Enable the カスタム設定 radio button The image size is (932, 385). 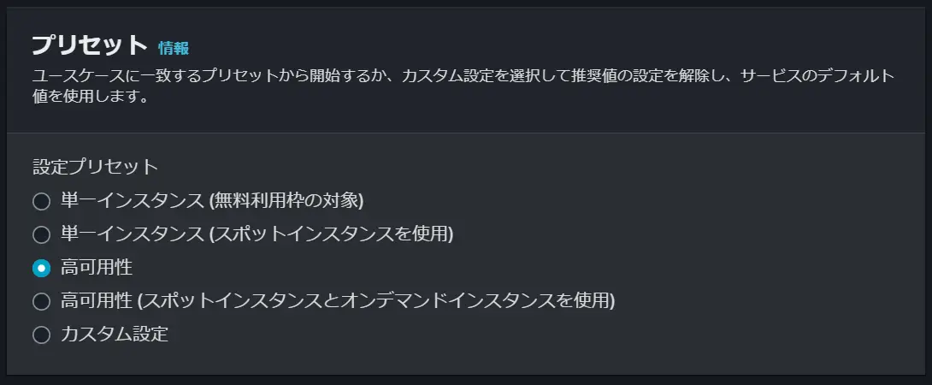tap(42, 335)
